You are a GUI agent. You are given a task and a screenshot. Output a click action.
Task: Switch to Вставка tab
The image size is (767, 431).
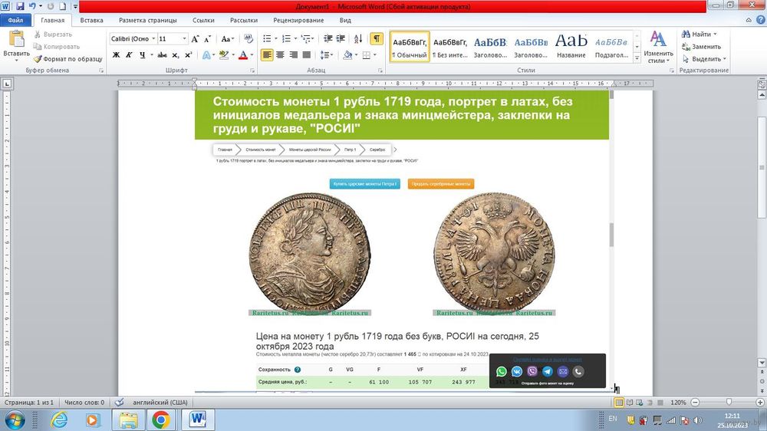(x=91, y=20)
